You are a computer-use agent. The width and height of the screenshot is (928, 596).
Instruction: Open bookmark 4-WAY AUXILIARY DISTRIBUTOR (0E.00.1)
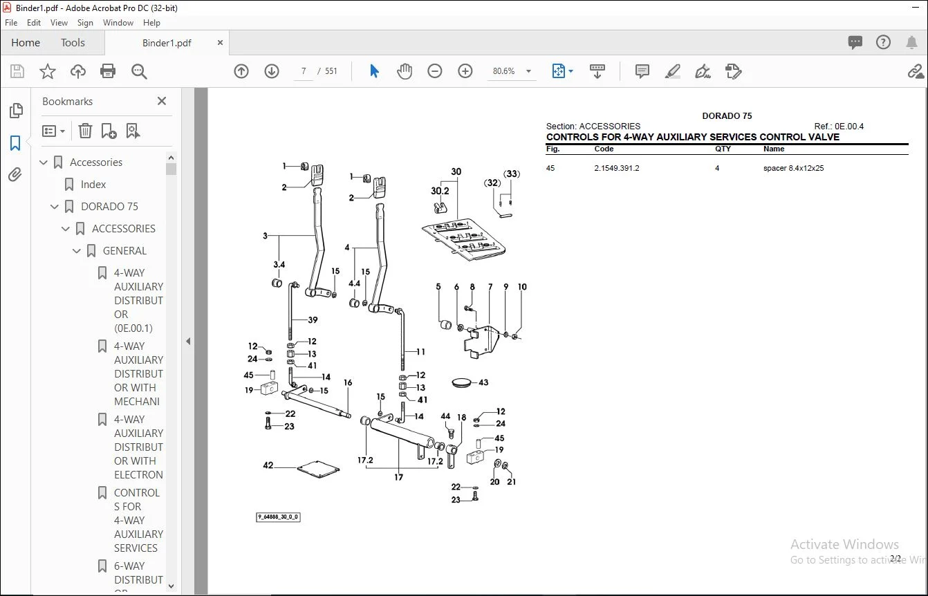tap(138, 300)
